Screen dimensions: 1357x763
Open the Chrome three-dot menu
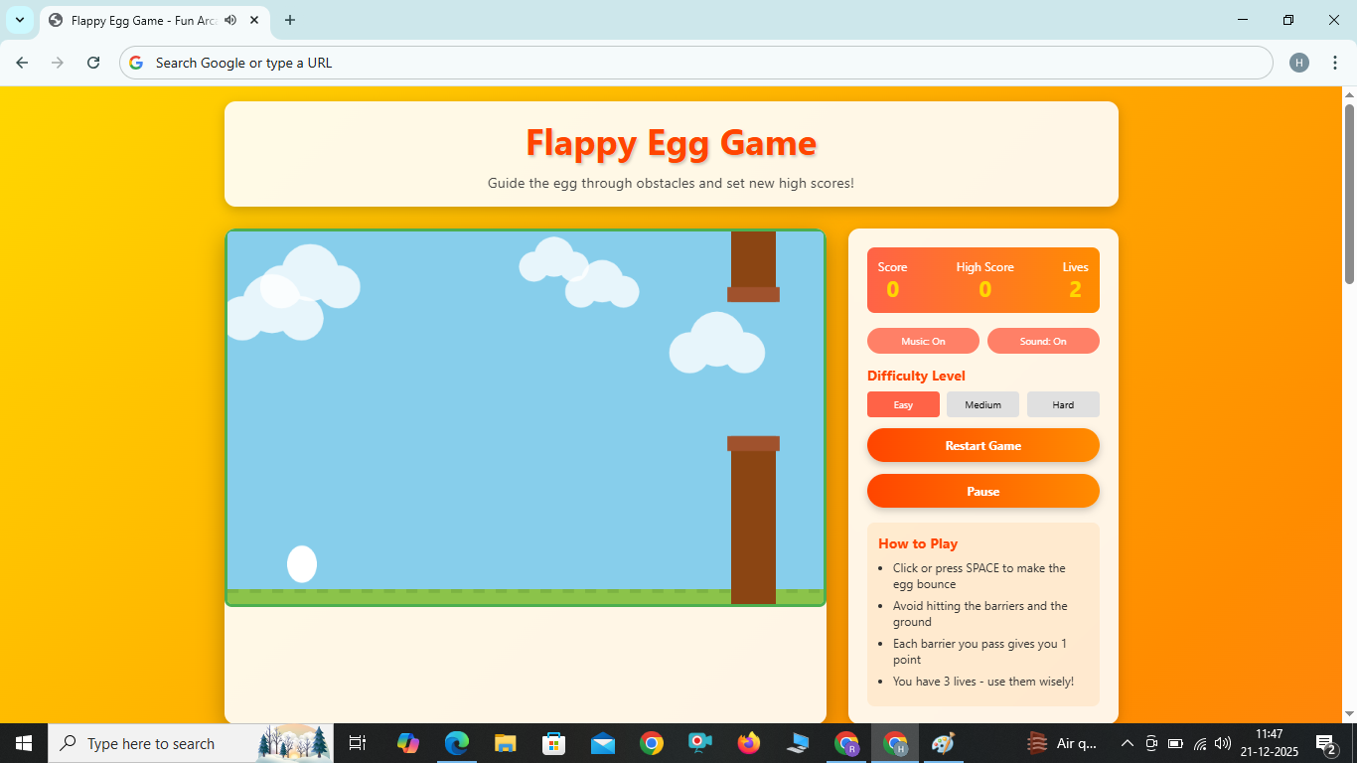(1335, 62)
